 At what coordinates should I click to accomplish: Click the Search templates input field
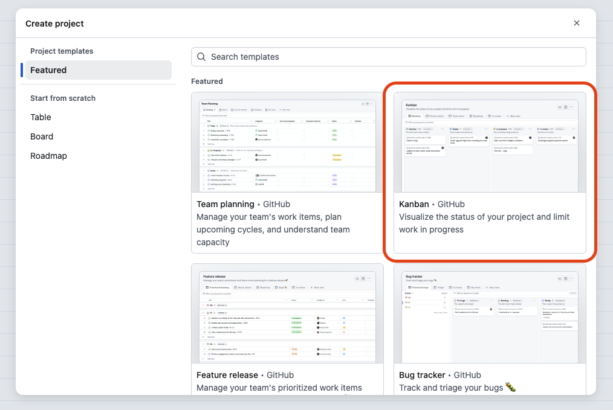388,57
